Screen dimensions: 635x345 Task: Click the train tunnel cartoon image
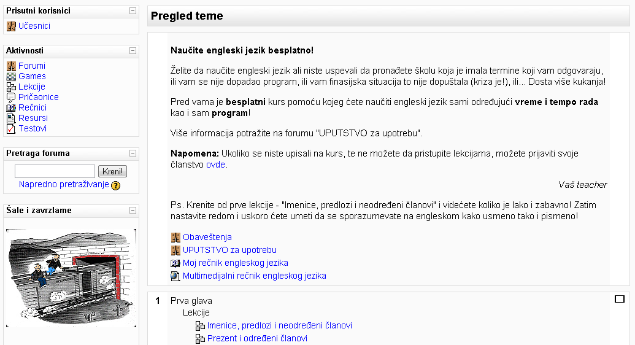click(x=71, y=278)
